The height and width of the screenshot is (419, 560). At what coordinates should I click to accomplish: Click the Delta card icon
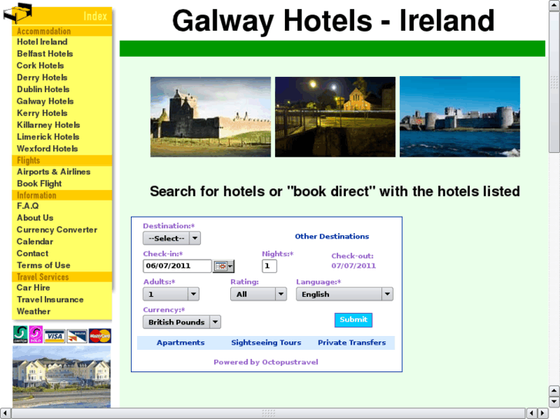pos(77,336)
